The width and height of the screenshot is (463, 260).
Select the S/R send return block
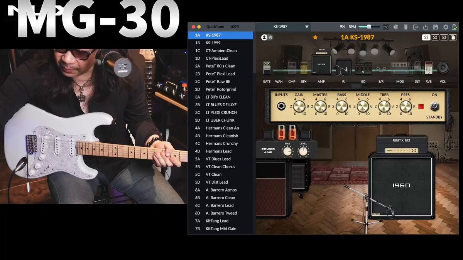(381, 68)
